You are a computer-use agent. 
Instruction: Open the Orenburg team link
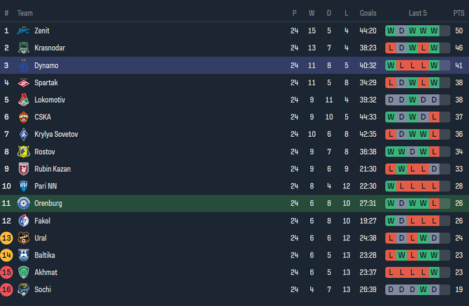pyautogui.click(x=48, y=203)
